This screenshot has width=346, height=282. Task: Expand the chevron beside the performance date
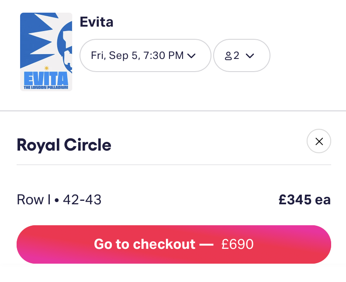pyautogui.click(x=191, y=55)
